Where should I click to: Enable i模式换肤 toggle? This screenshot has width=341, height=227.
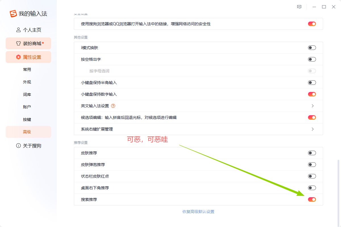pyautogui.click(x=312, y=48)
